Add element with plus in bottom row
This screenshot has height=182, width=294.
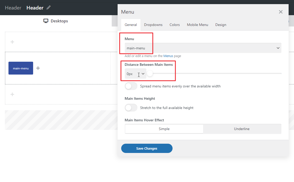coord(12,94)
